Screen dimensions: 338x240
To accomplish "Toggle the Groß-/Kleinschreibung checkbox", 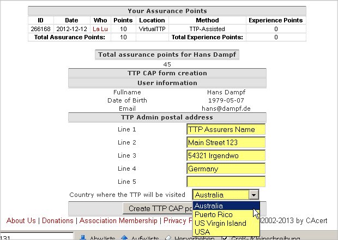I will pos(226,237).
